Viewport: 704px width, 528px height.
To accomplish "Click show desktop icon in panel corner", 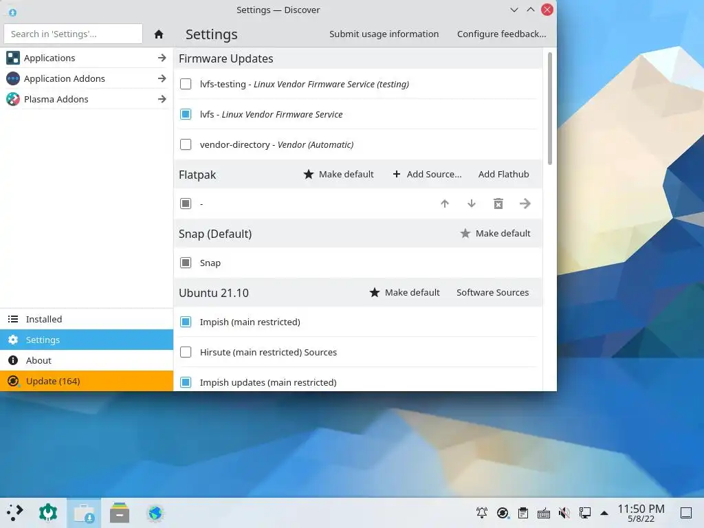I will pos(686,513).
